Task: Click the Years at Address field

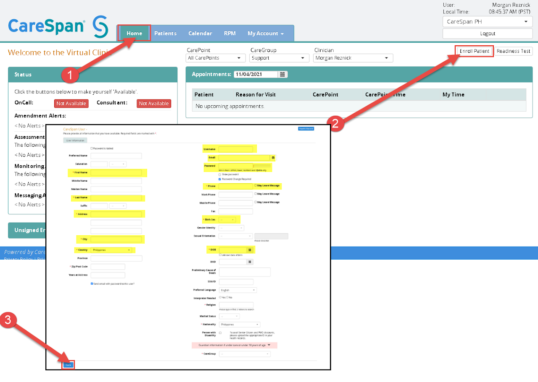Action: coord(108,275)
